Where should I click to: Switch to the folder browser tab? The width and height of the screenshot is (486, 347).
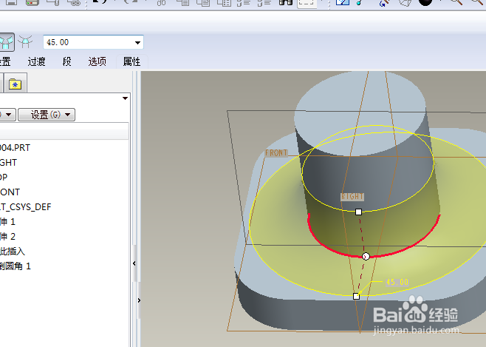(16, 84)
